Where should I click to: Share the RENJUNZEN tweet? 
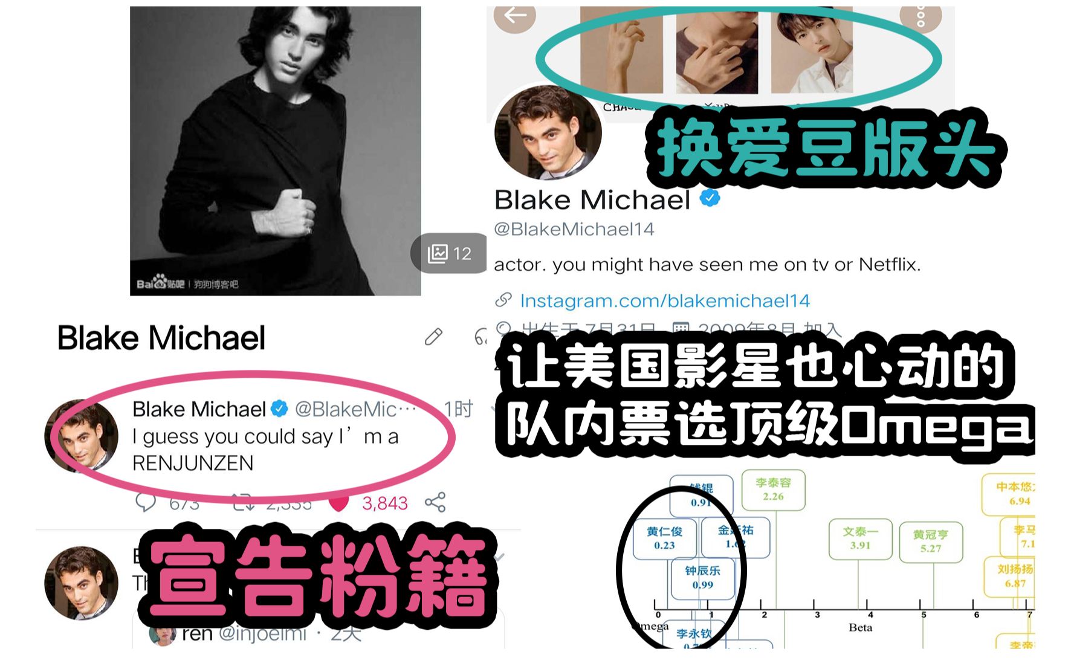coord(435,502)
